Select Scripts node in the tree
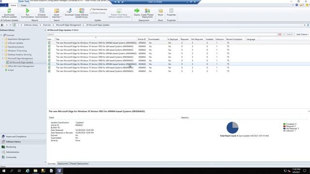Viewport: 310px width, 174px height. [x=11, y=70]
